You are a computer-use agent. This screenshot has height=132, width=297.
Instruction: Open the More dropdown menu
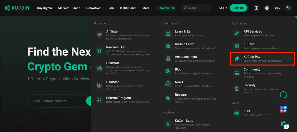pyautogui.click(x=147, y=8)
